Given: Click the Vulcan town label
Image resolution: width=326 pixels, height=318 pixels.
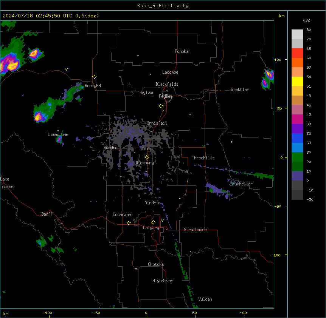Looking at the screenshot, I should point(205,299).
